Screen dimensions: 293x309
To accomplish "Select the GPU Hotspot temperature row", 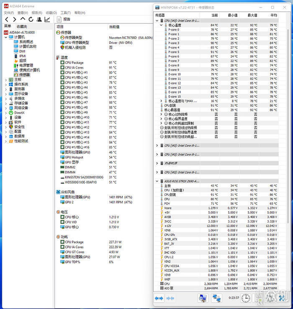I will point(89,157).
